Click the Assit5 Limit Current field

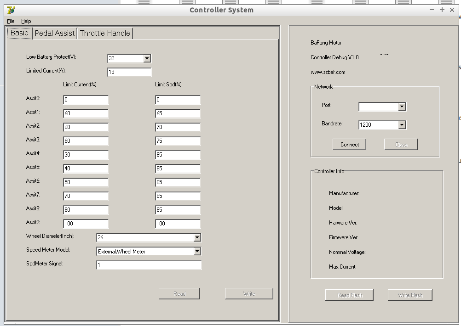[x=86, y=169]
